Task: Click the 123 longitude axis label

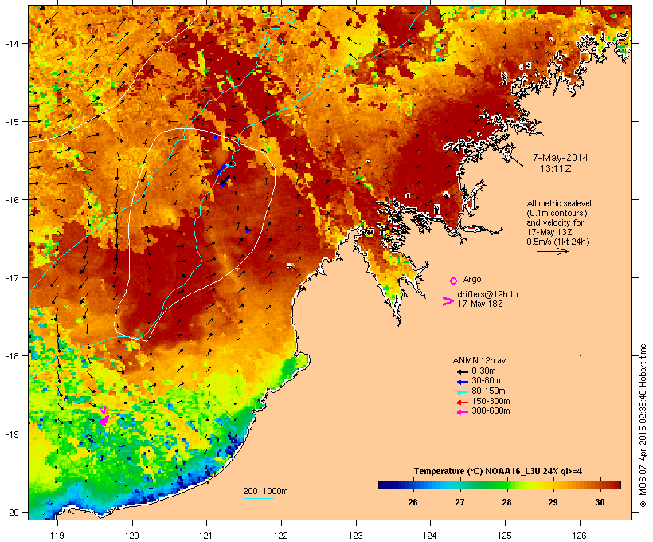Action: 356,536
